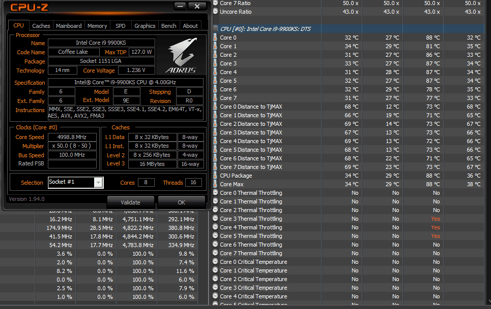Click the Core 1 thermometer icon

[215, 46]
